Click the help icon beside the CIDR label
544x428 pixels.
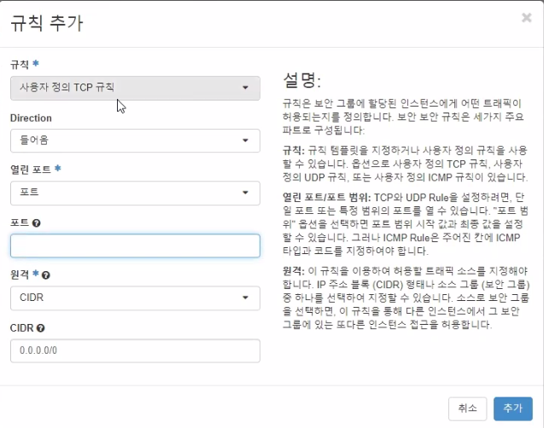tap(41, 328)
